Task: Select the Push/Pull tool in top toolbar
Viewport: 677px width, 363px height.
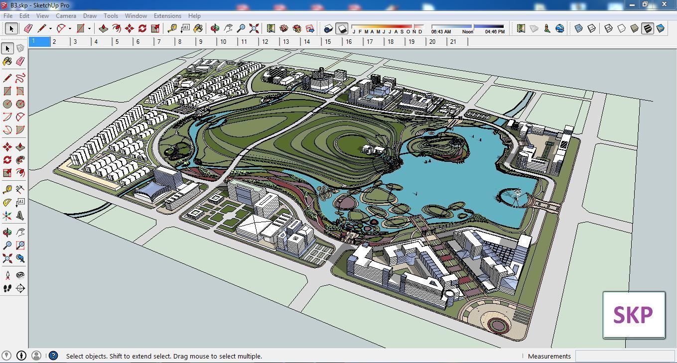Action: coord(103,28)
